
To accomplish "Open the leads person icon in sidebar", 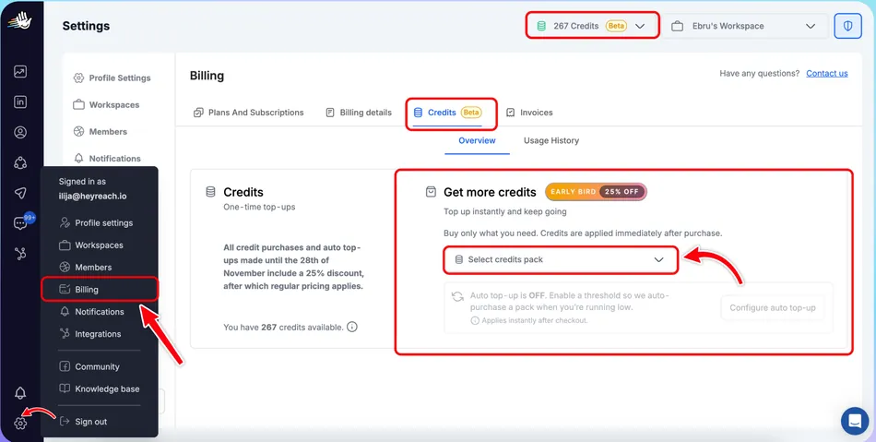I will pyautogui.click(x=20, y=133).
